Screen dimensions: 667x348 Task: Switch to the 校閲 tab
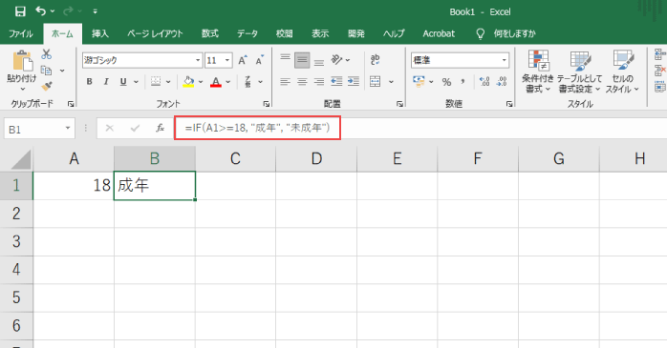(284, 33)
